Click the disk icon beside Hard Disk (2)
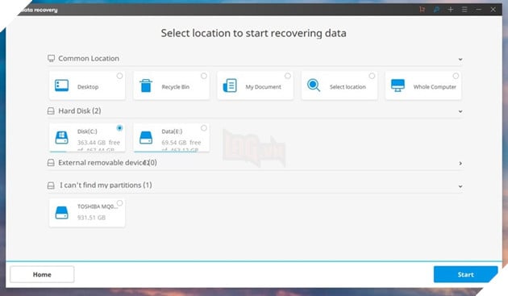This screenshot has width=508, height=296. coord(51,110)
